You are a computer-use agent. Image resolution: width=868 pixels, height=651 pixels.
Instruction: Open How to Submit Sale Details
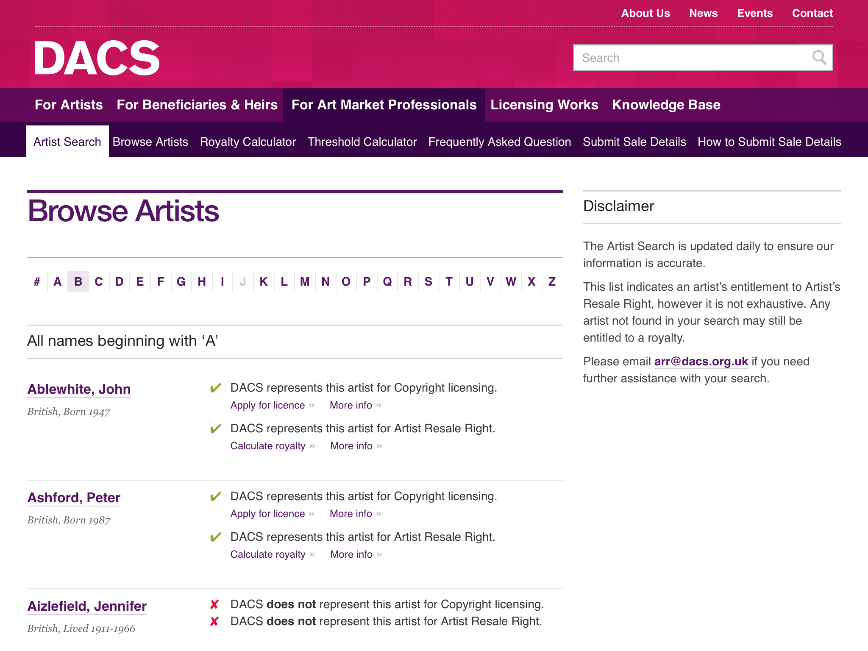pyautogui.click(x=769, y=142)
